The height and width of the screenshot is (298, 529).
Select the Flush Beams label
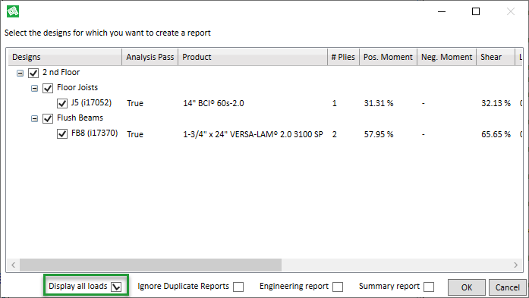tap(80, 118)
